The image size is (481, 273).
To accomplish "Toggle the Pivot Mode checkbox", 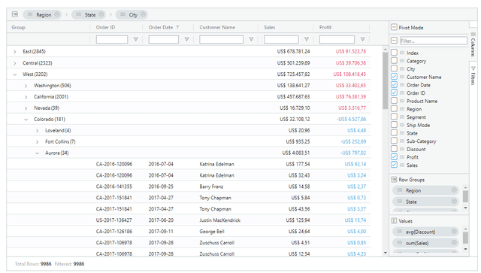I will pyautogui.click(x=394, y=27).
